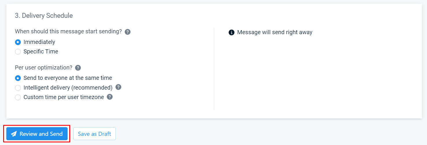Click paper plane icon in Review and Send
427x145 pixels.
tap(14, 134)
